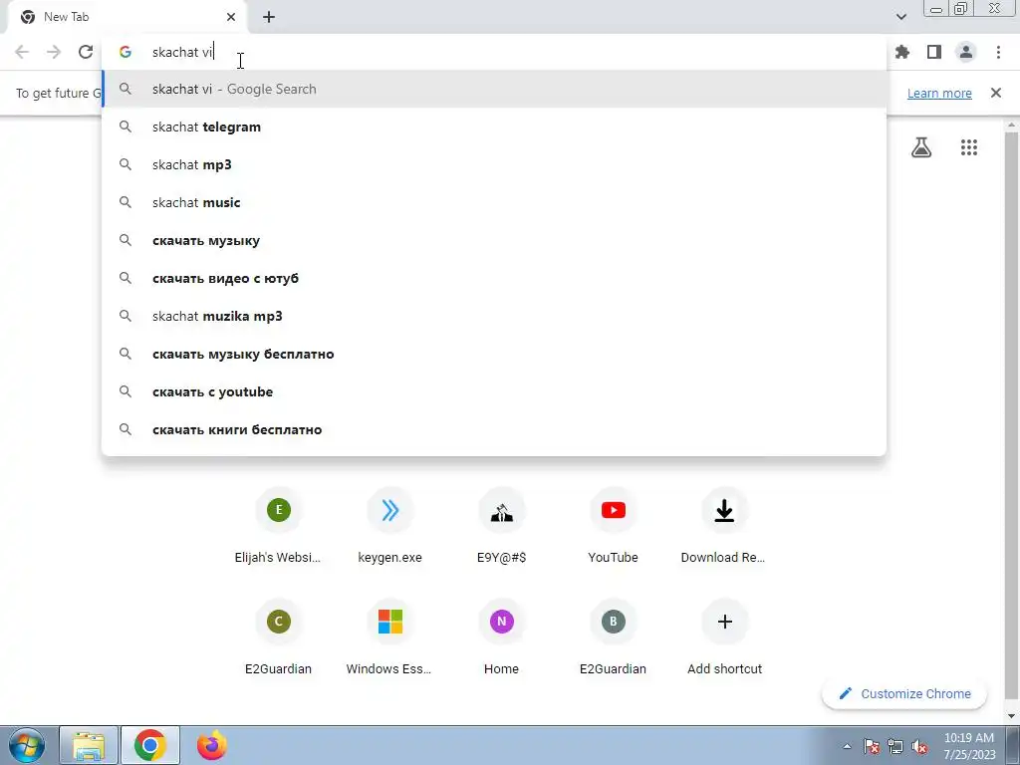The image size is (1020, 765).
Task: Choose 'skachat mp3' suggestion
Action: pos(494,164)
